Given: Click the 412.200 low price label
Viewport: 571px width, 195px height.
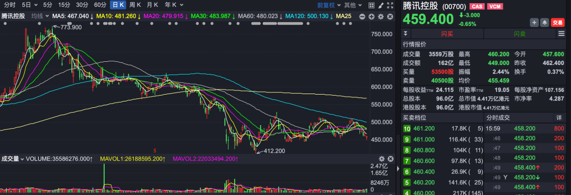Looking at the screenshot, I should 274,151.
